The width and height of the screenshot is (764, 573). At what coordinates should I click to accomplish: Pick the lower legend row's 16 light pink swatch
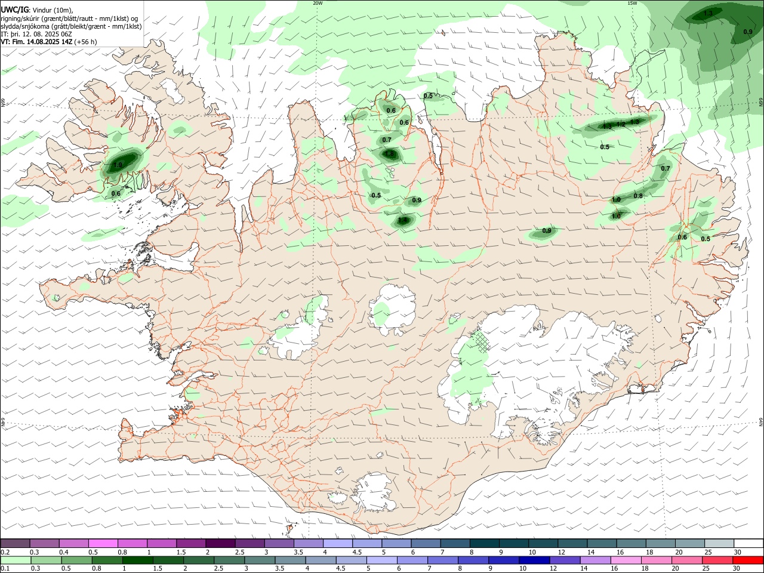click(x=626, y=560)
